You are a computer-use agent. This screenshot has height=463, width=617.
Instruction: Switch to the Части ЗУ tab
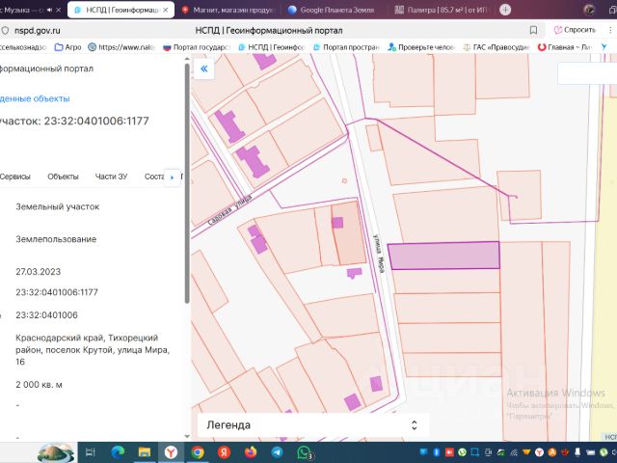[111, 177]
